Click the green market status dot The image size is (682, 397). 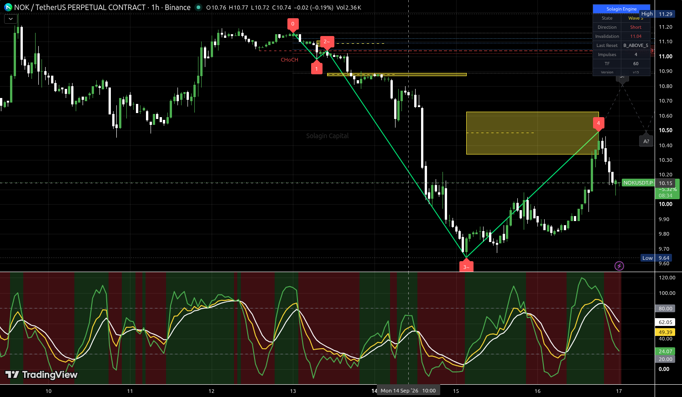tap(198, 7)
